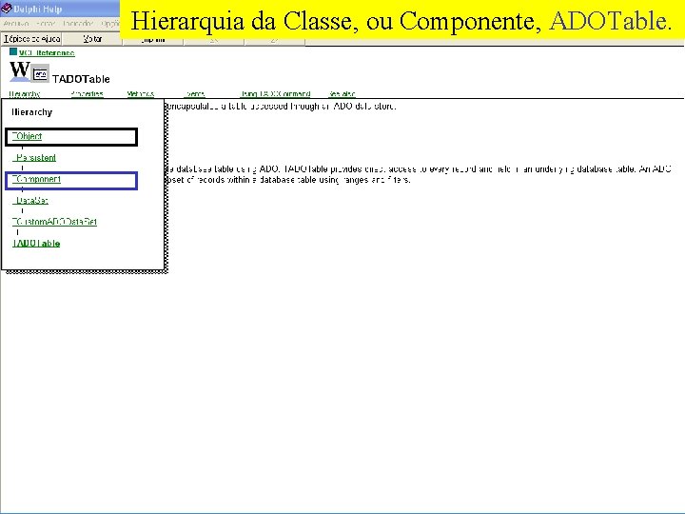Viewport: 685px width, 514px height.
Task: Open the Using TADOCommand link
Action: click(275, 93)
